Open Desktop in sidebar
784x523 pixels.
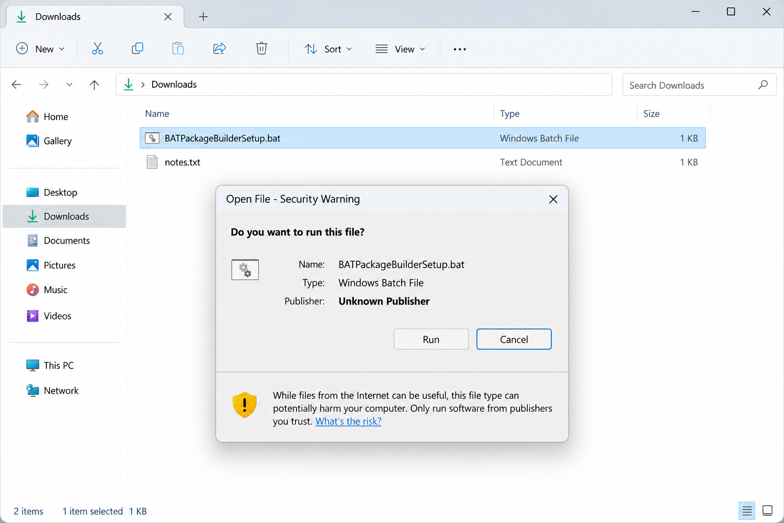(60, 193)
